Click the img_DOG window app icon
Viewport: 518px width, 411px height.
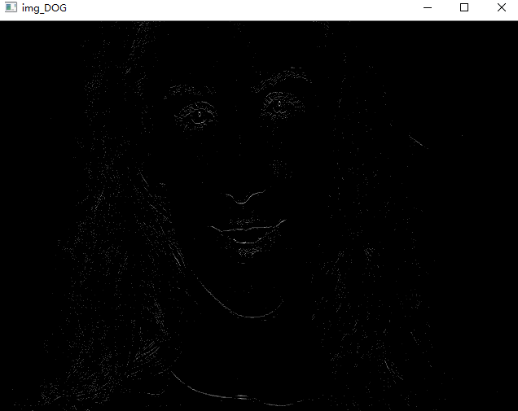tap(11, 7)
